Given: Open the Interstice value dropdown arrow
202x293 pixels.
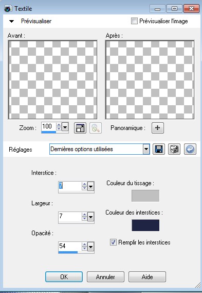Looking at the screenshot, I should point(90,186).
